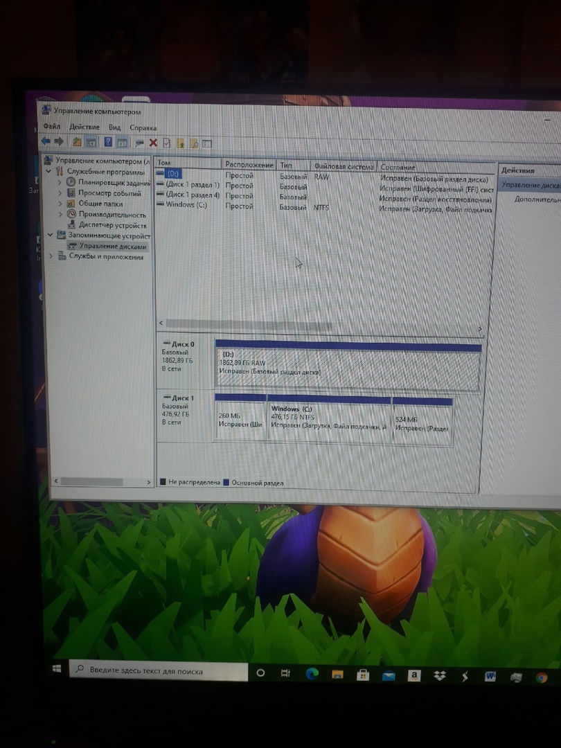Expand the Общие папки node
Viewport: 561px width, 748px height.
(x=60, y=204)
